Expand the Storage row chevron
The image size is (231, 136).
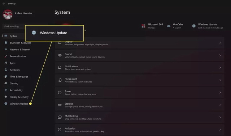click(220, 105)
